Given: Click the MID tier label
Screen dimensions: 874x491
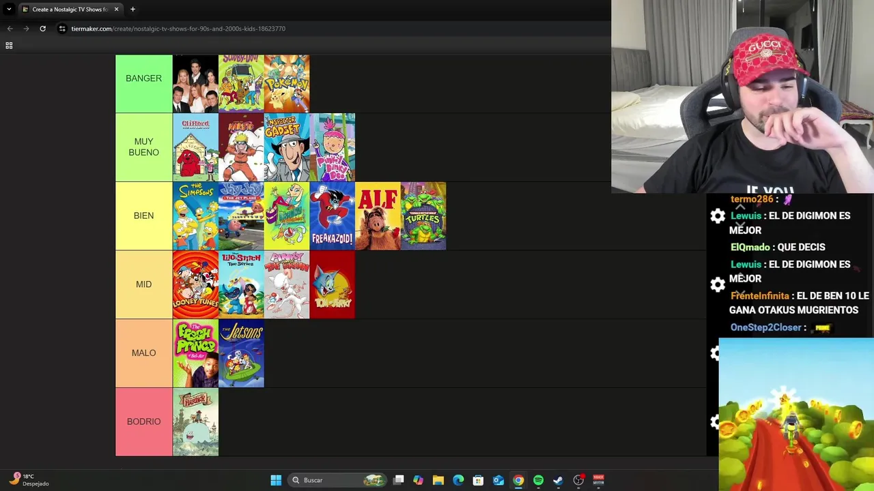Looking at the screenshot, I should pyautogui.click(x=143, y=284).
